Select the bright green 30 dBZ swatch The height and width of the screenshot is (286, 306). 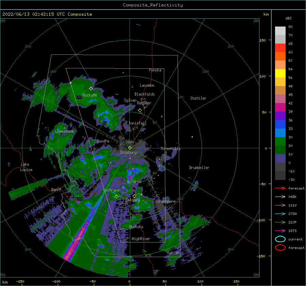(x=280, y=141)
